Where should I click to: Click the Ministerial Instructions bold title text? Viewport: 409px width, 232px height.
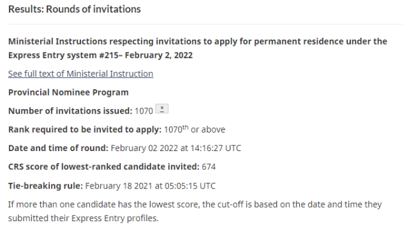197,48
